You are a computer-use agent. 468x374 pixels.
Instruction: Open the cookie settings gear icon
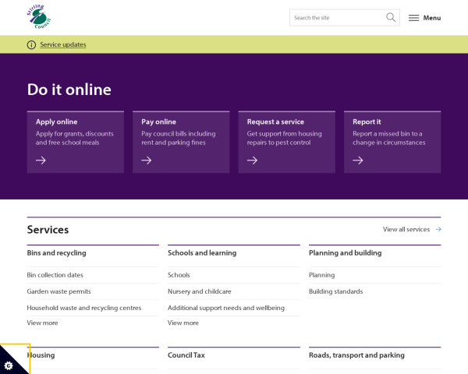[9, 365]
